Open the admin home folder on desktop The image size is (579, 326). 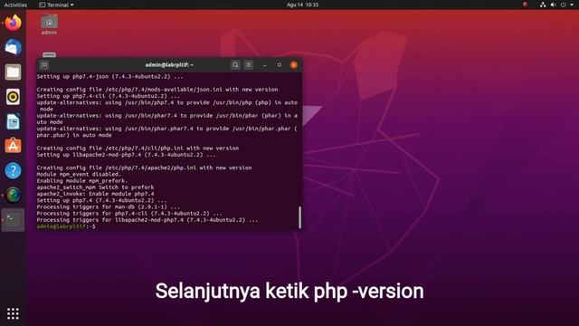click(49, 24)
